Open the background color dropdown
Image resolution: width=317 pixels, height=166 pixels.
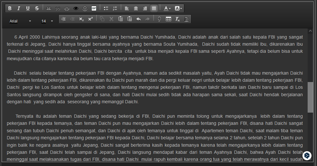point(178,8)
